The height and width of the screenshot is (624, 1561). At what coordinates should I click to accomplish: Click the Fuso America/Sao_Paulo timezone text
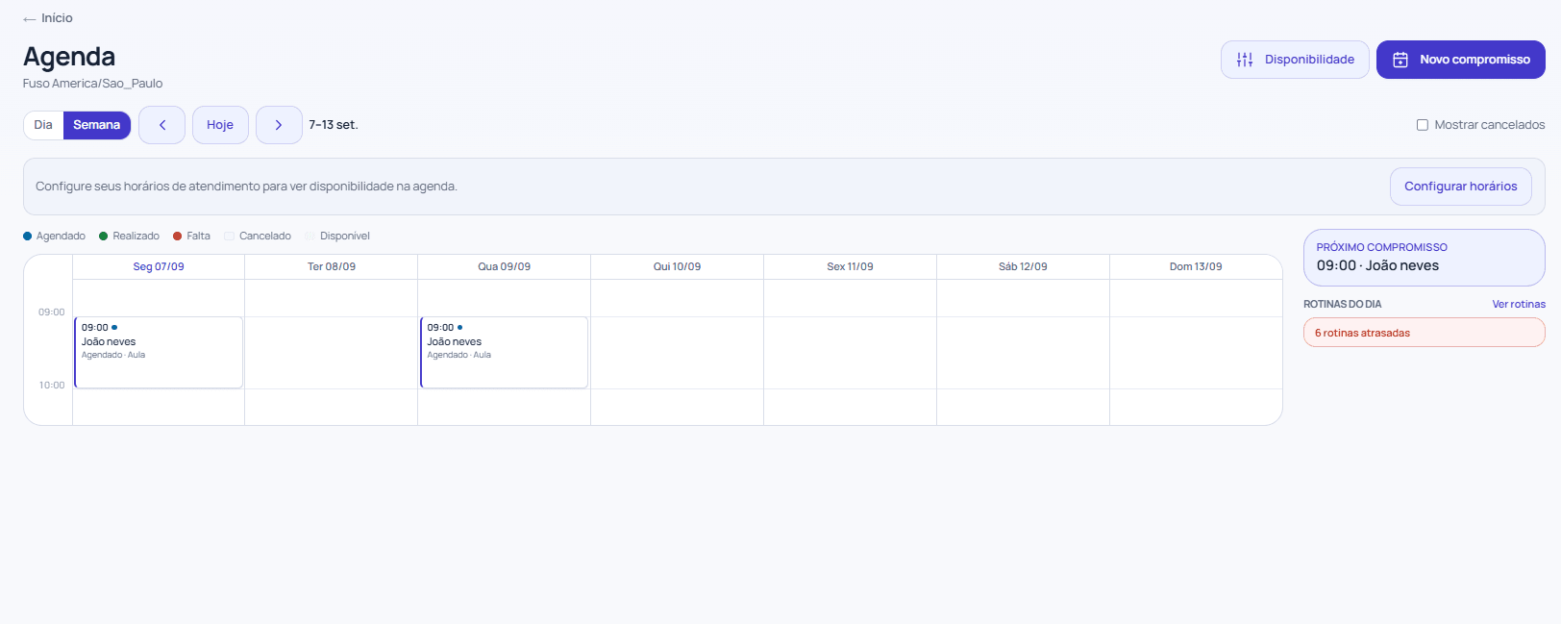[x=93, y=84]
